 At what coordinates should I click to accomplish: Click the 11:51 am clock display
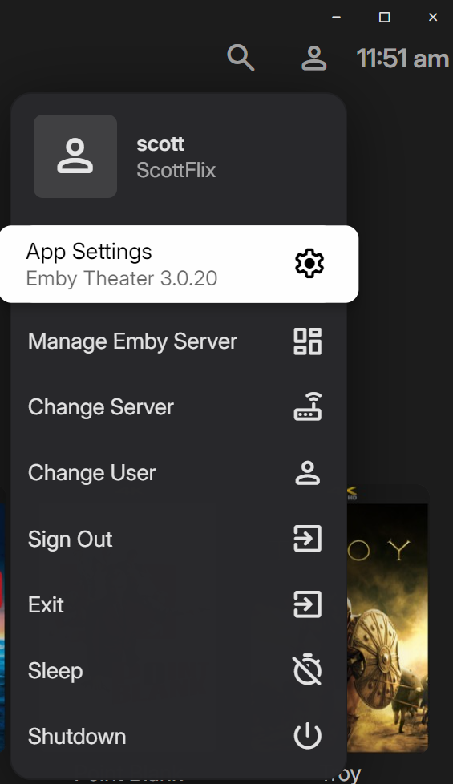(x=402, y=59)
